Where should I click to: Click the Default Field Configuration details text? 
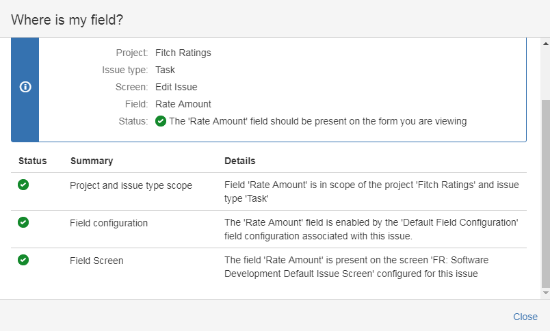click(x=371, y=228)
